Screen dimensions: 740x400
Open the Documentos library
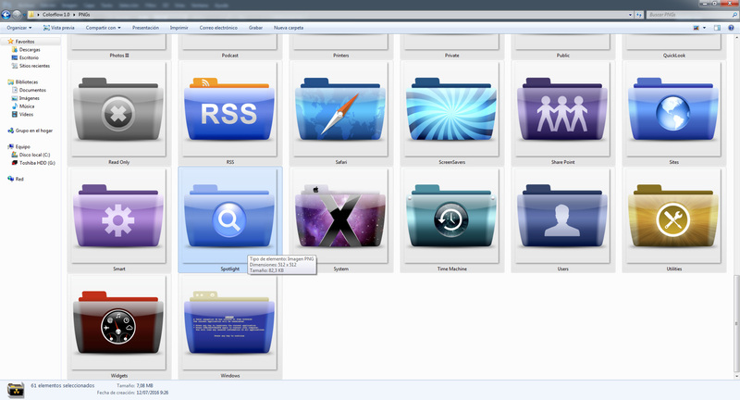click(x=29, y=90)
